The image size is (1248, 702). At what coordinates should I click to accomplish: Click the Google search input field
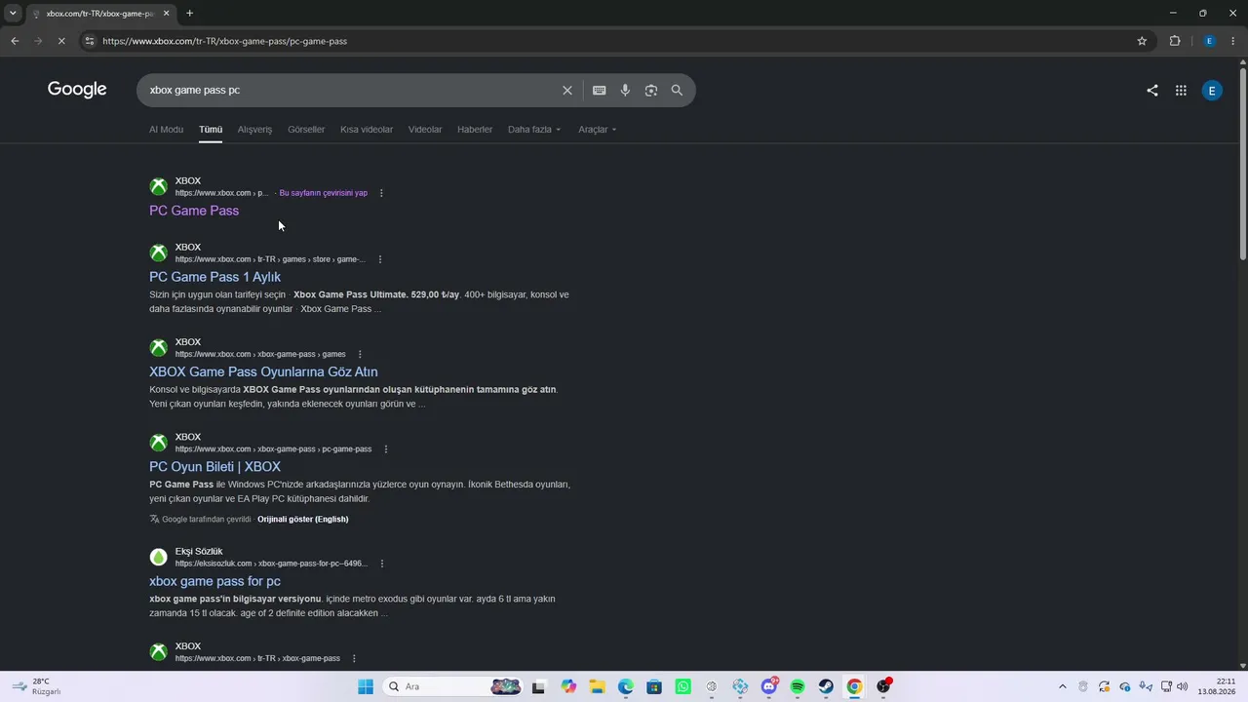(349, 90)
